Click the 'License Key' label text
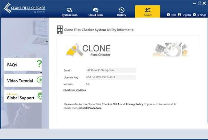Viewport: 208px width, 140px height. coord(71,77)
